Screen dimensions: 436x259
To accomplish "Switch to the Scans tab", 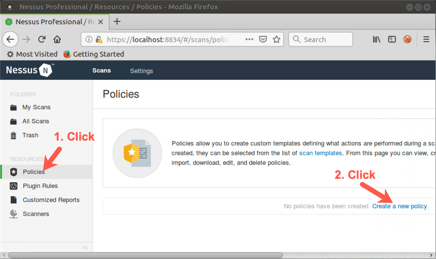I will [102, 71].
